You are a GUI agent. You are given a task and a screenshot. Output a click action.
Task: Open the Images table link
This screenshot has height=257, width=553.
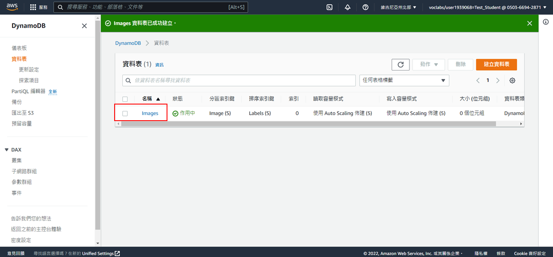[x=150, y=113]
